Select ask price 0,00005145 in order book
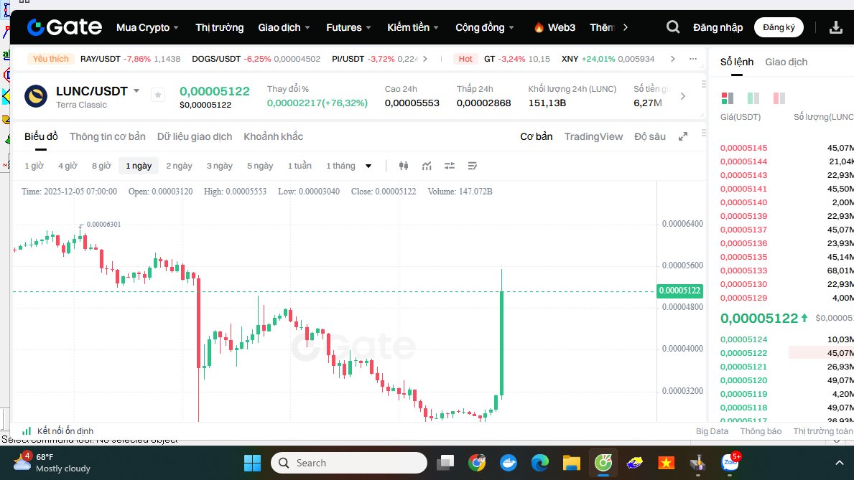 point(743,148)
